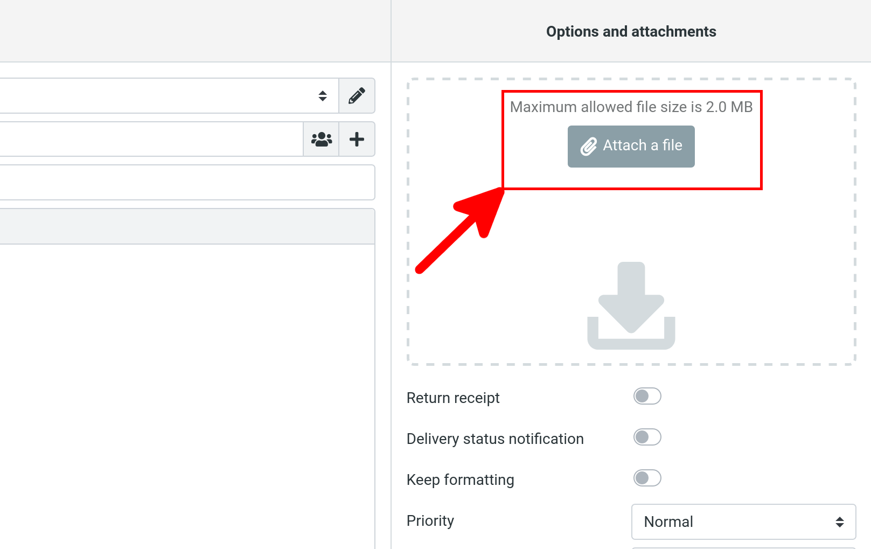871x549 pixels.
Task: Click the plus icon to add a recipient field
Action: click(357, 139)
